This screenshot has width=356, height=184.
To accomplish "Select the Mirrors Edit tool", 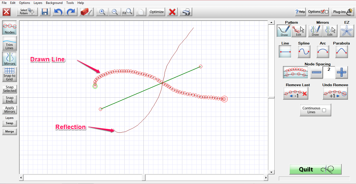I will coord(330,31).
